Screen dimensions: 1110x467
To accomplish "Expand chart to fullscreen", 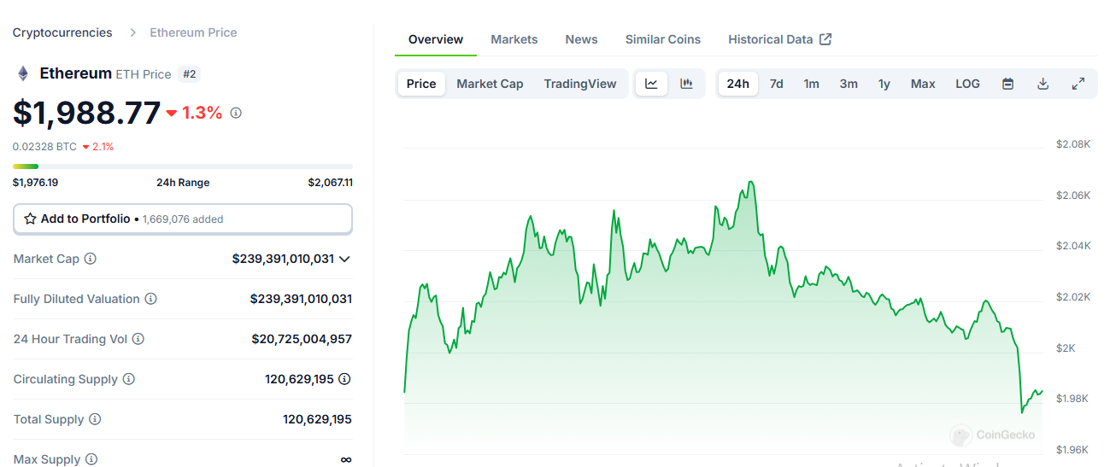I will pyautogui.click(x=1078, y=84).
